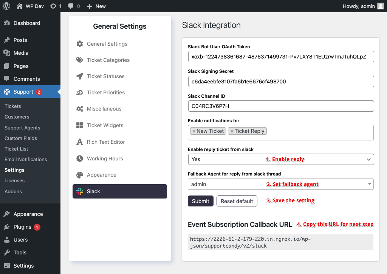
Task: Go to Addons submenu
Action: 13,191
